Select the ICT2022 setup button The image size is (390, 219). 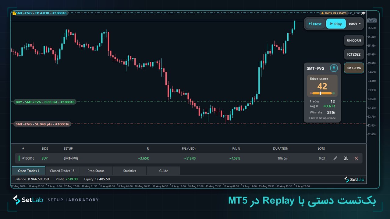(354, 54)
